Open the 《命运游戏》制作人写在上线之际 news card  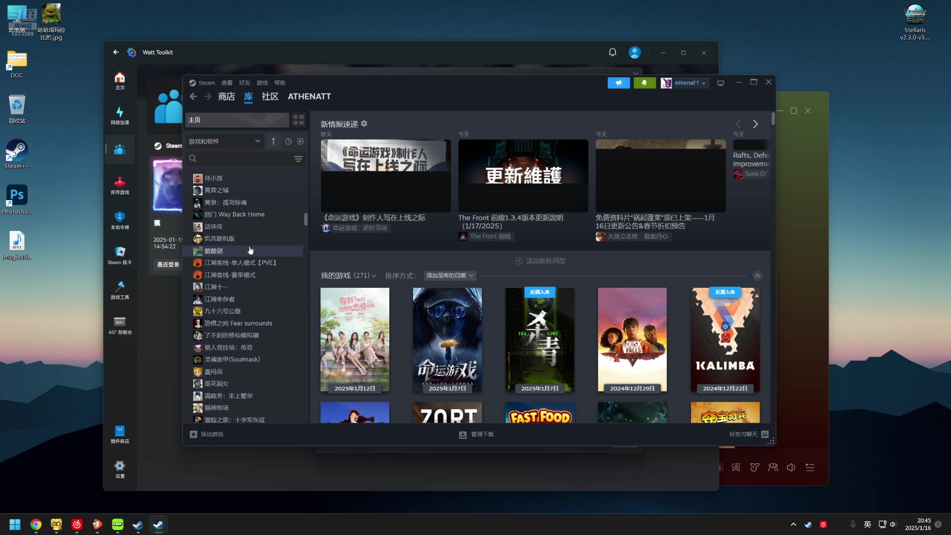point(386,176)
